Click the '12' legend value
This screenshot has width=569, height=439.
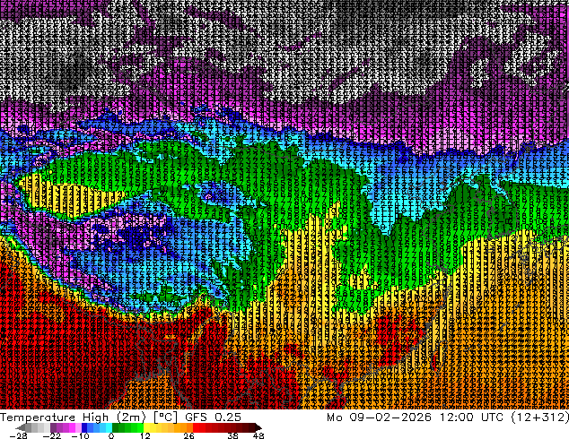[x=145, y=435]
